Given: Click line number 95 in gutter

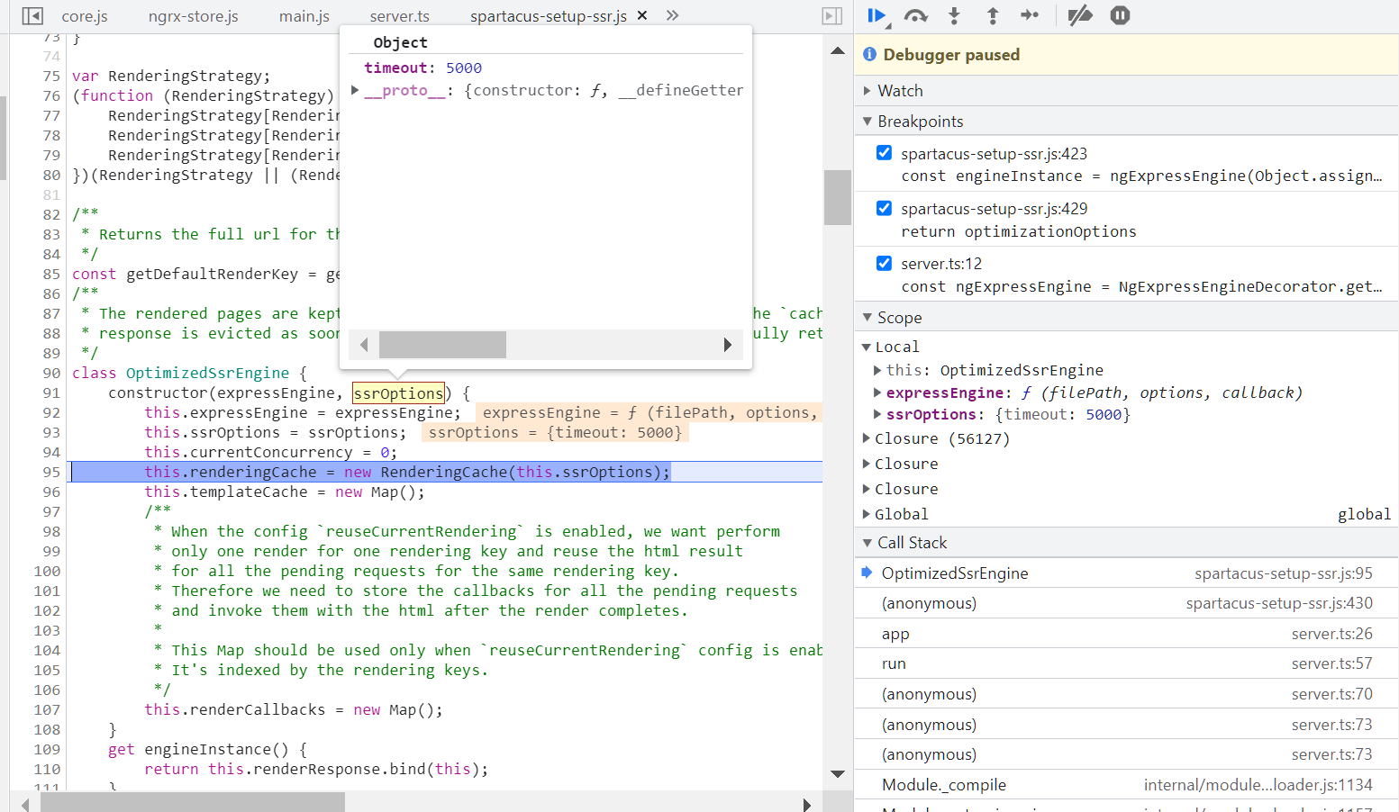Looking at the screenshot, I should (x=51, y=472).
